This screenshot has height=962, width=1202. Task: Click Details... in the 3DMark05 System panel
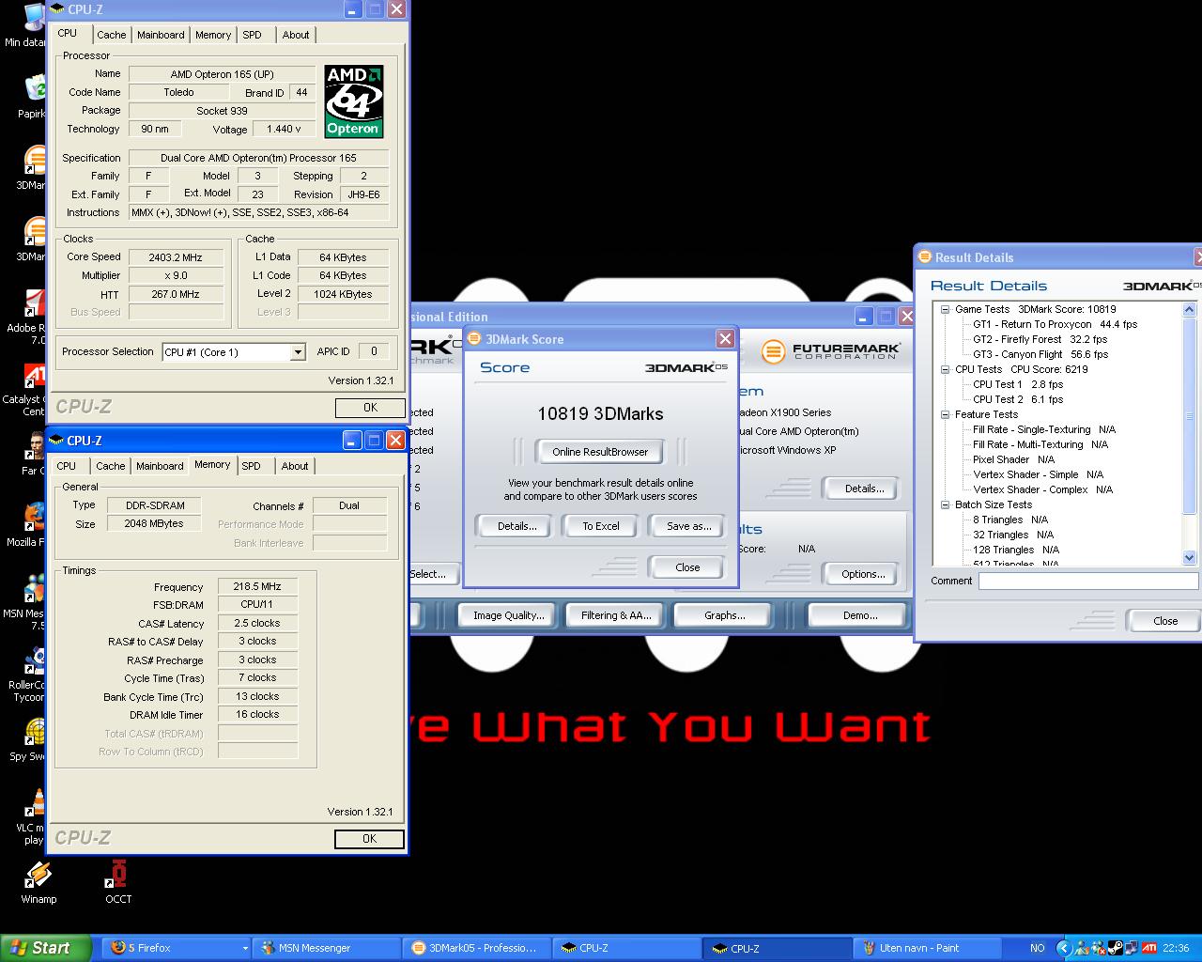[864, 489]
